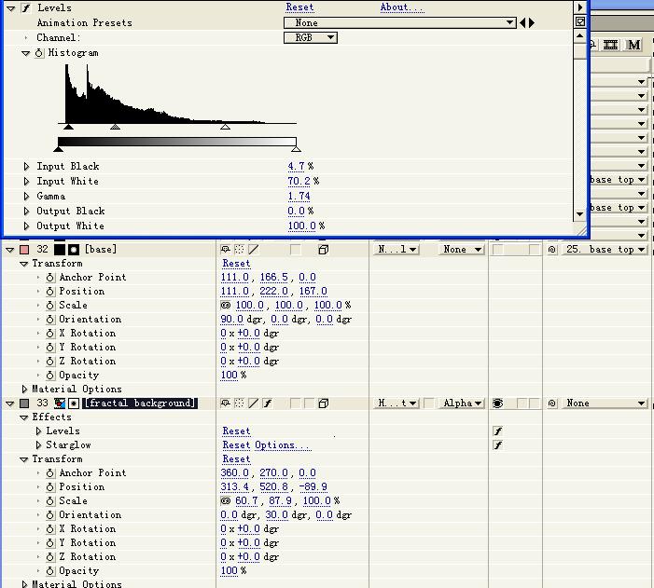Expand the Starglow effect in timeline

pyautogui.click(x=39, y=445)
